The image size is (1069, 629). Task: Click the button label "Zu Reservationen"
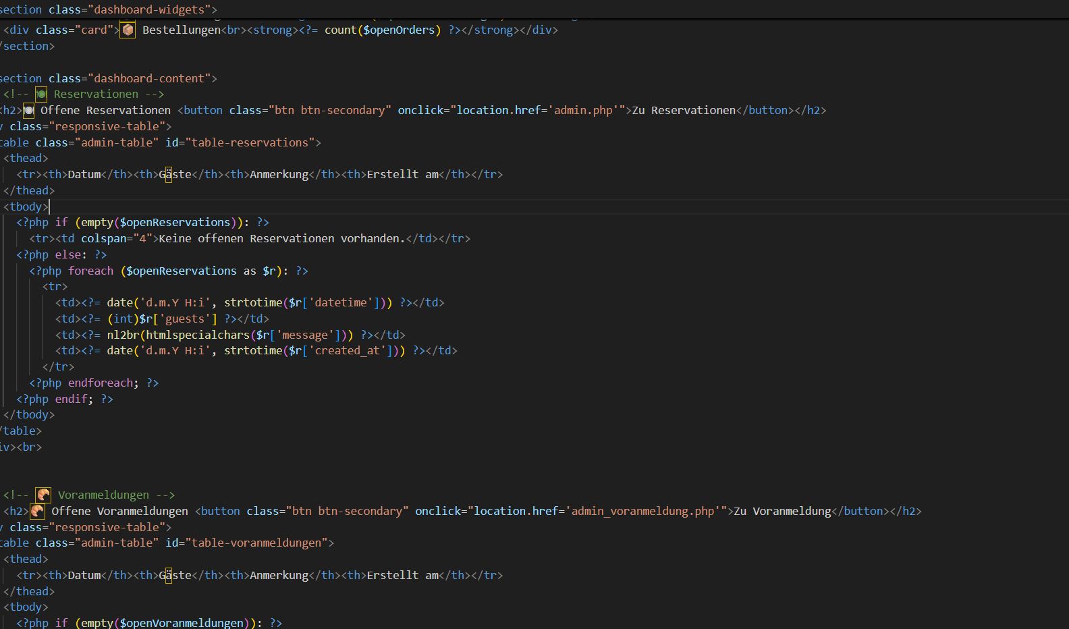pyautogui.click(x=684, y=111)
